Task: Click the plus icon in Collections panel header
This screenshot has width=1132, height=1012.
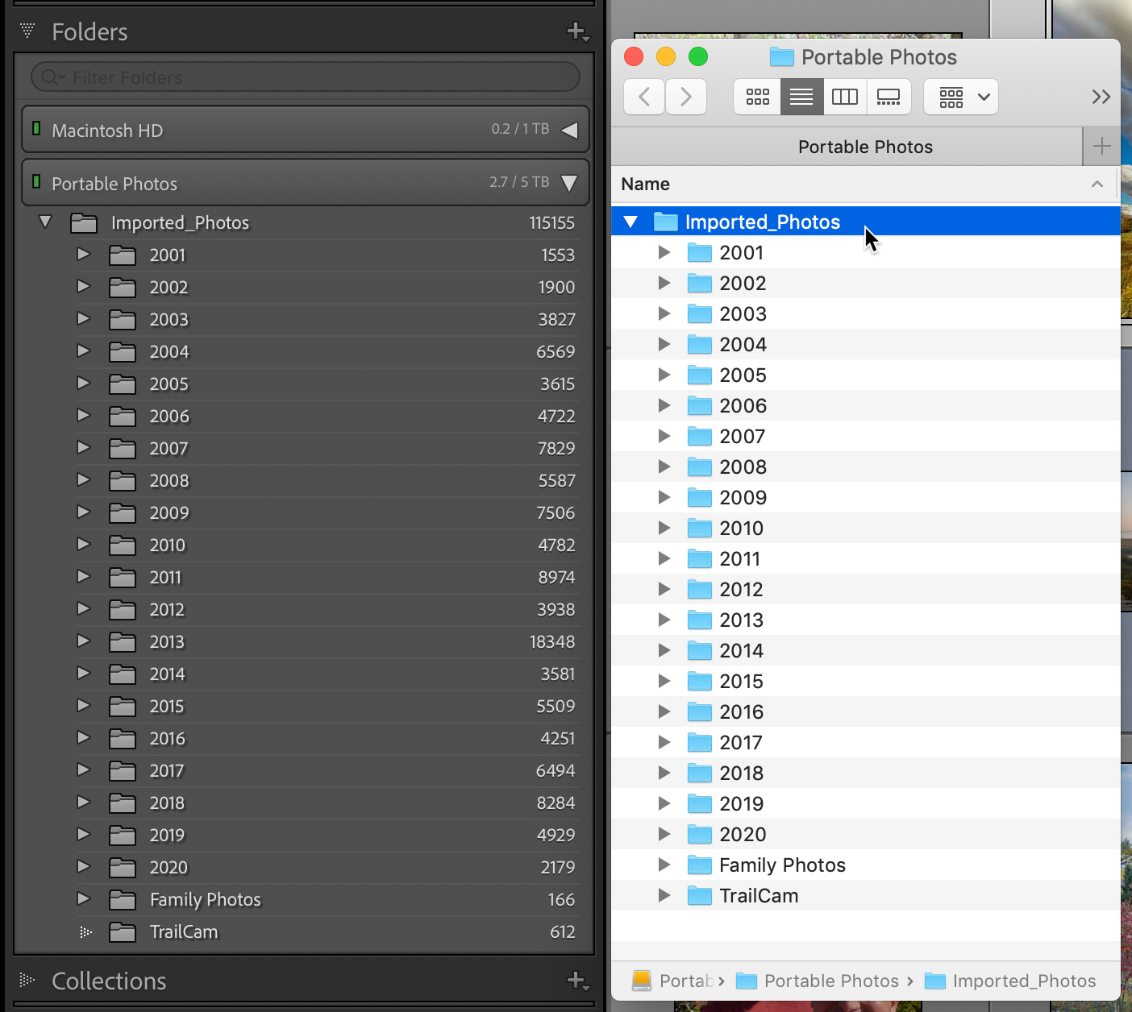Action: pyautogui.click(x=576, y=981)
